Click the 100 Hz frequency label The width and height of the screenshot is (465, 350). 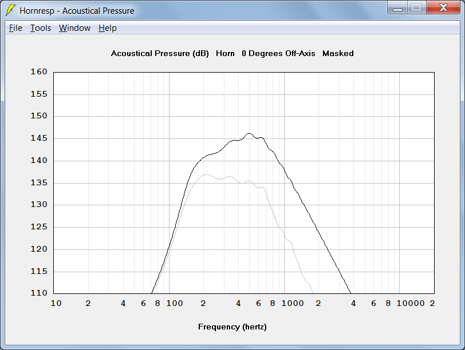point(175,304)
